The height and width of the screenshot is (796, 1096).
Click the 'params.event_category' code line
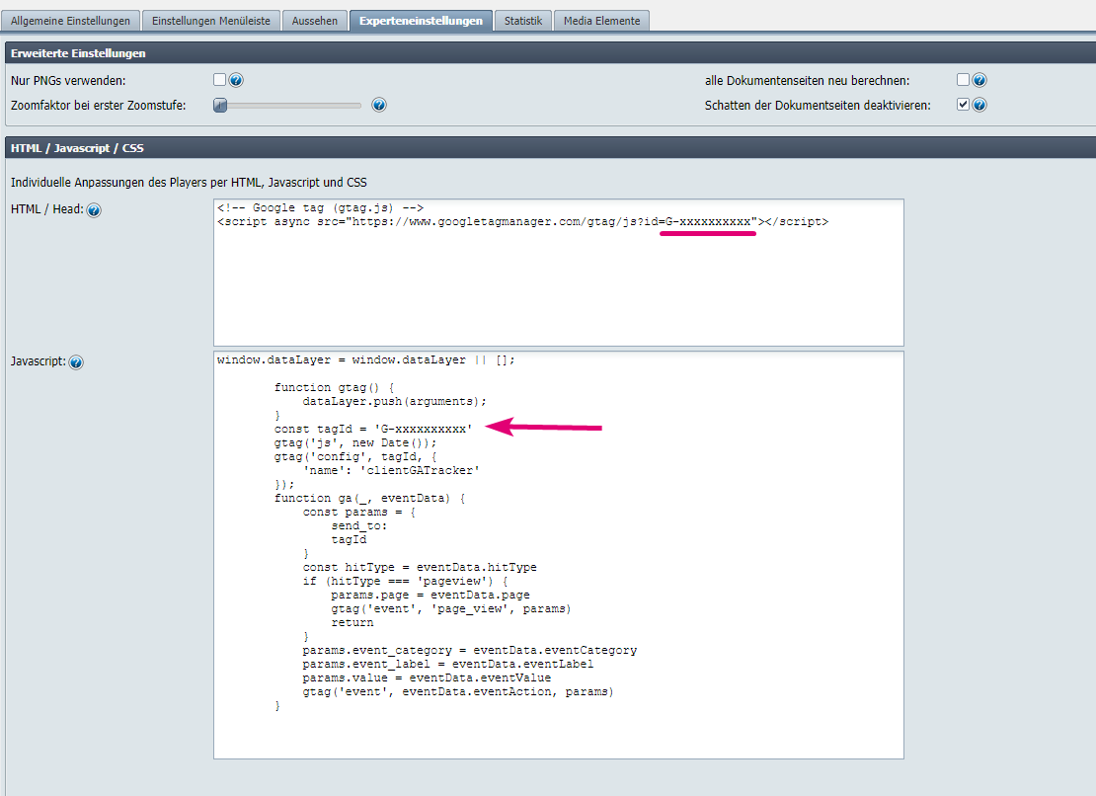tap(470, 650)
